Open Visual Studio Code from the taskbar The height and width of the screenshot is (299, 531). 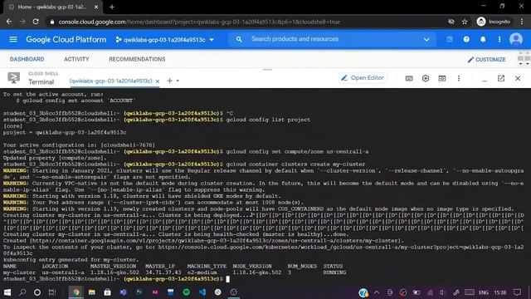[x=202, y=292]
